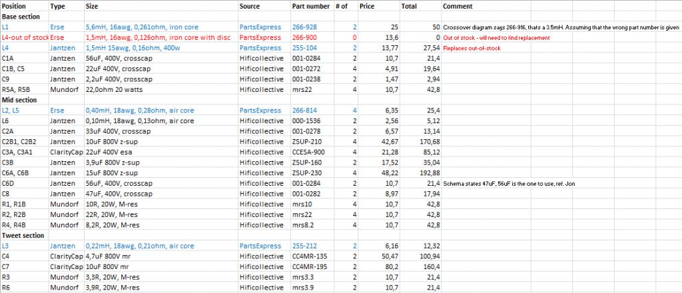Image resolution: width=682 pixels, height=293 pixels.
Task: Select the 'Replaces out-of-stock' comment
Action: (472, 48)
